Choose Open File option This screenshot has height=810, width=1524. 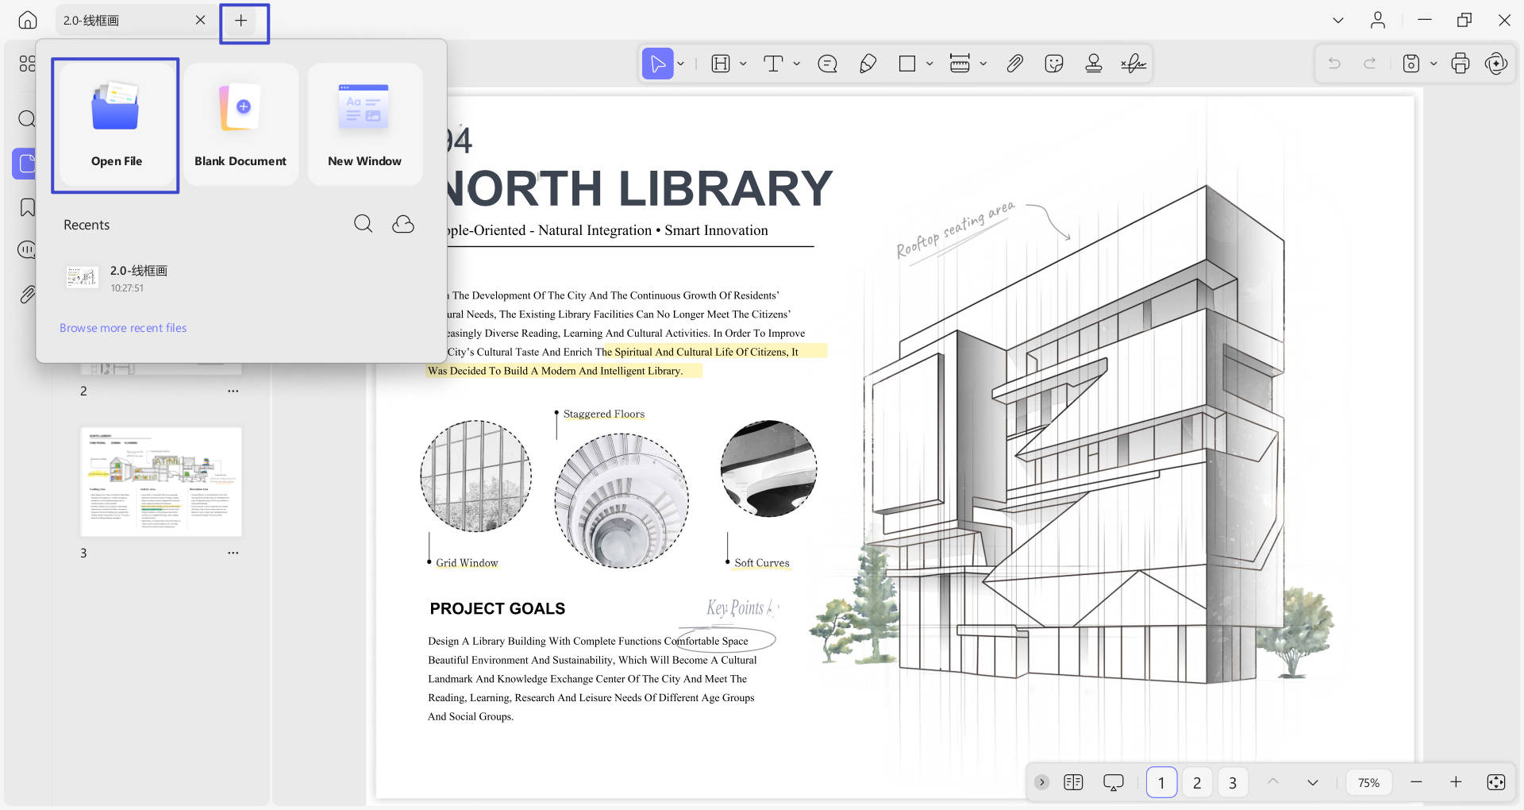tap(116, 125)
